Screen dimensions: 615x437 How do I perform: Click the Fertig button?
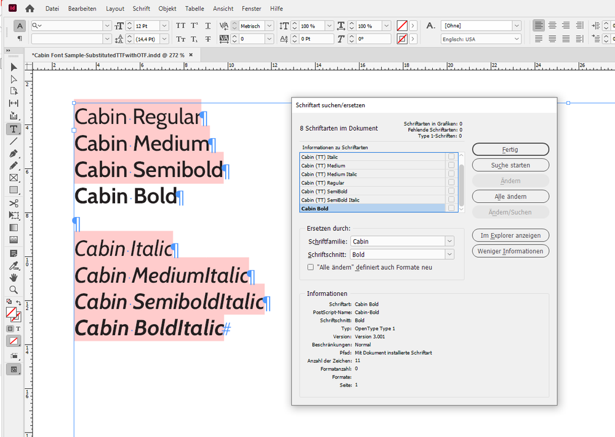pos(510,149)
